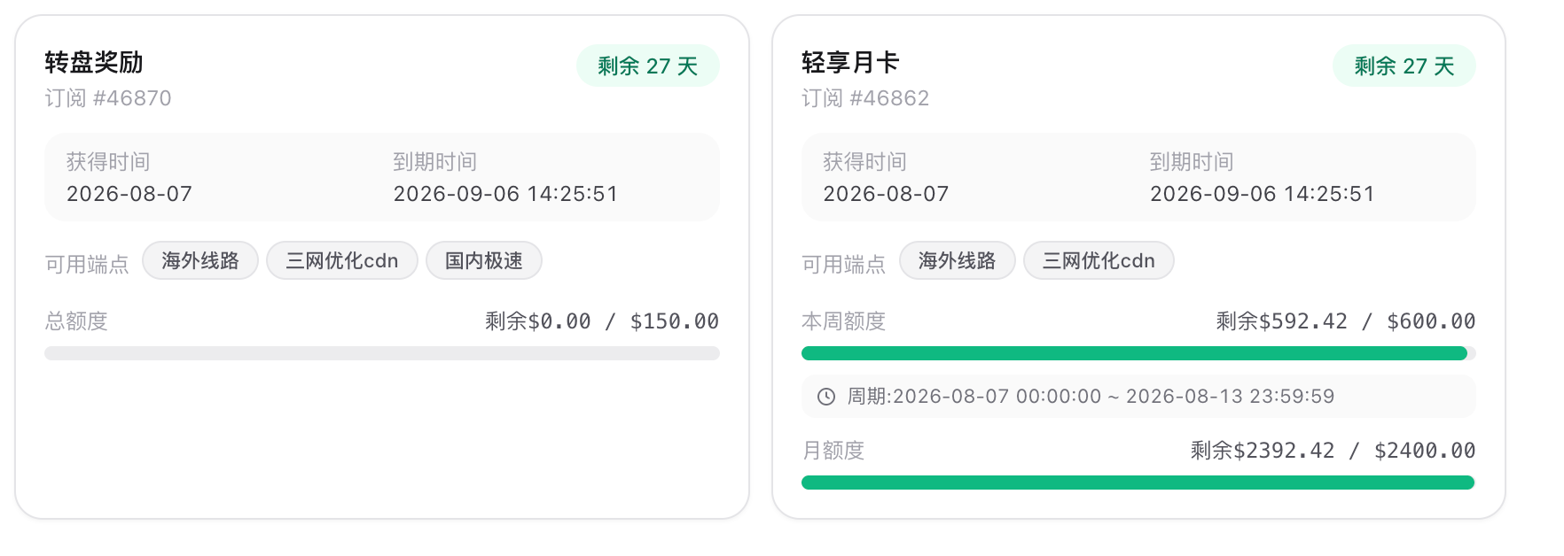Select the 海外线路 endpoint chip in 转盘奖励 card
This screenshot has height=556, width=1564.
pos(200,260)
